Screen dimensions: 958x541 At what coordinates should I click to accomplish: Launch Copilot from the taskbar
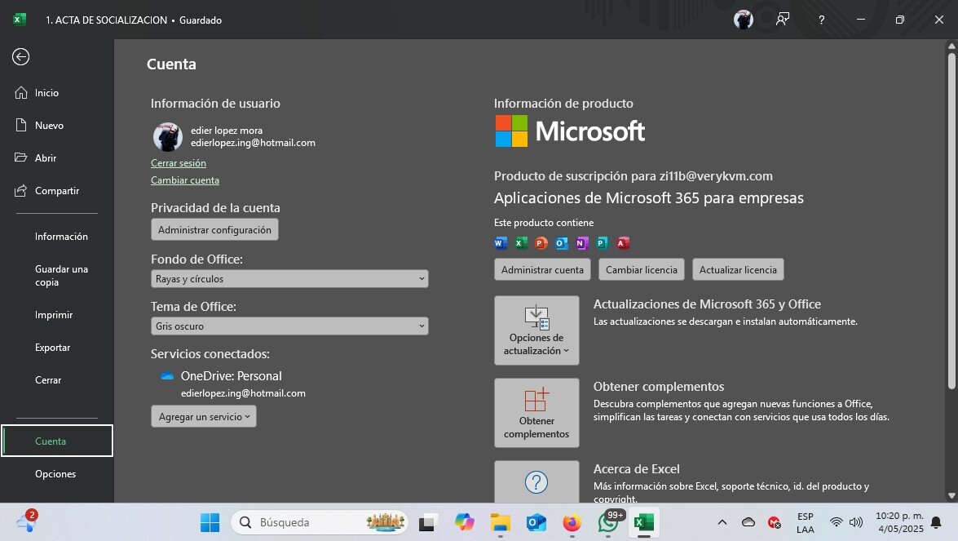[x=465, y=523]
